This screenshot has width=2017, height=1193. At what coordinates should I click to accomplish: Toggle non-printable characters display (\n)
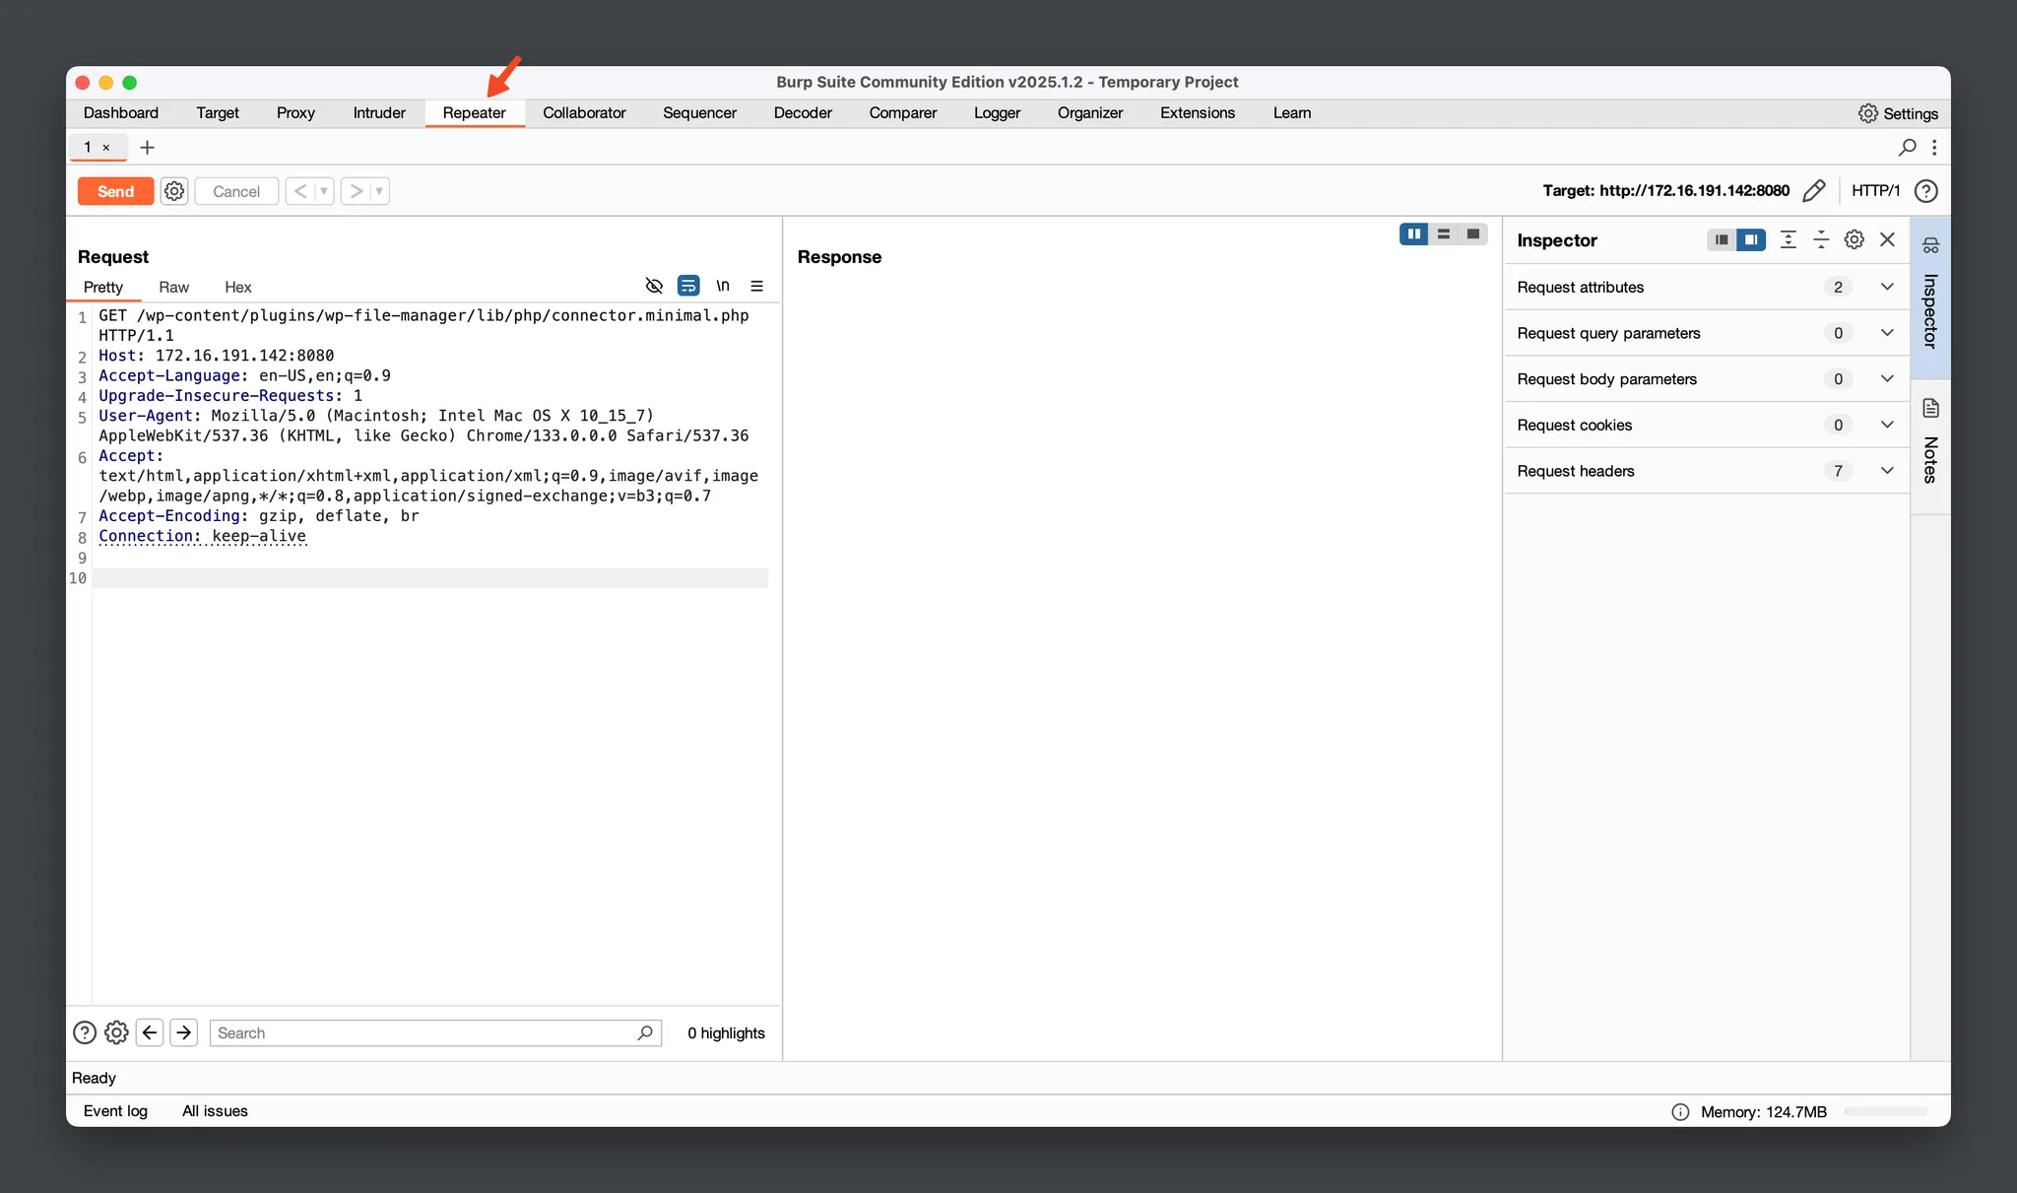(x=723, y=287)
